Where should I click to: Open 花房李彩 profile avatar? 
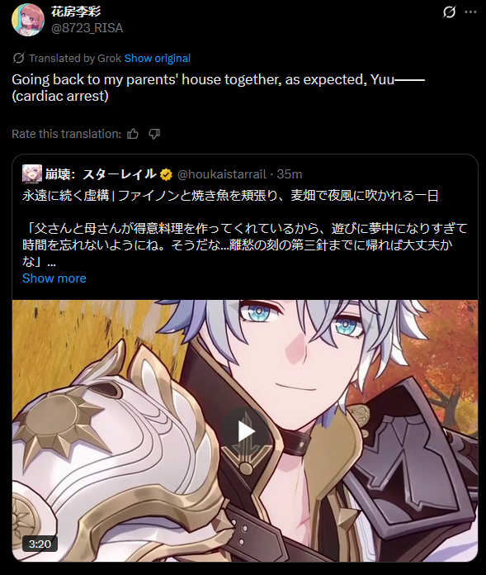click(x=28, y=20)
